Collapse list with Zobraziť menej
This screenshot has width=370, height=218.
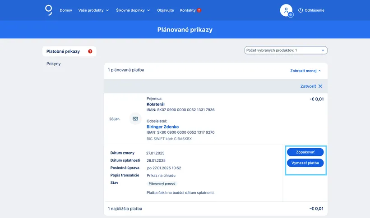[x=306, y=71]
